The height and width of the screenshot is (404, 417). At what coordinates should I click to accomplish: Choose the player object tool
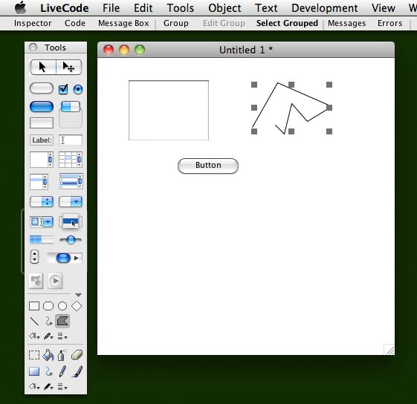coord(55,281)
